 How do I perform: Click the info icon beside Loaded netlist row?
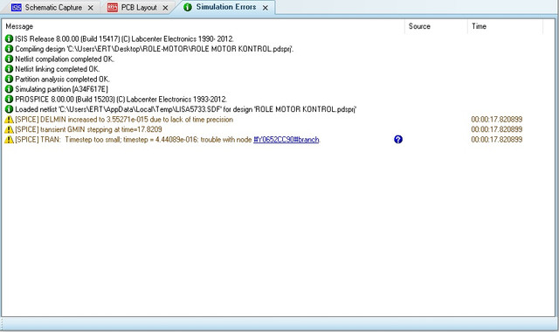tap(9, 109)
